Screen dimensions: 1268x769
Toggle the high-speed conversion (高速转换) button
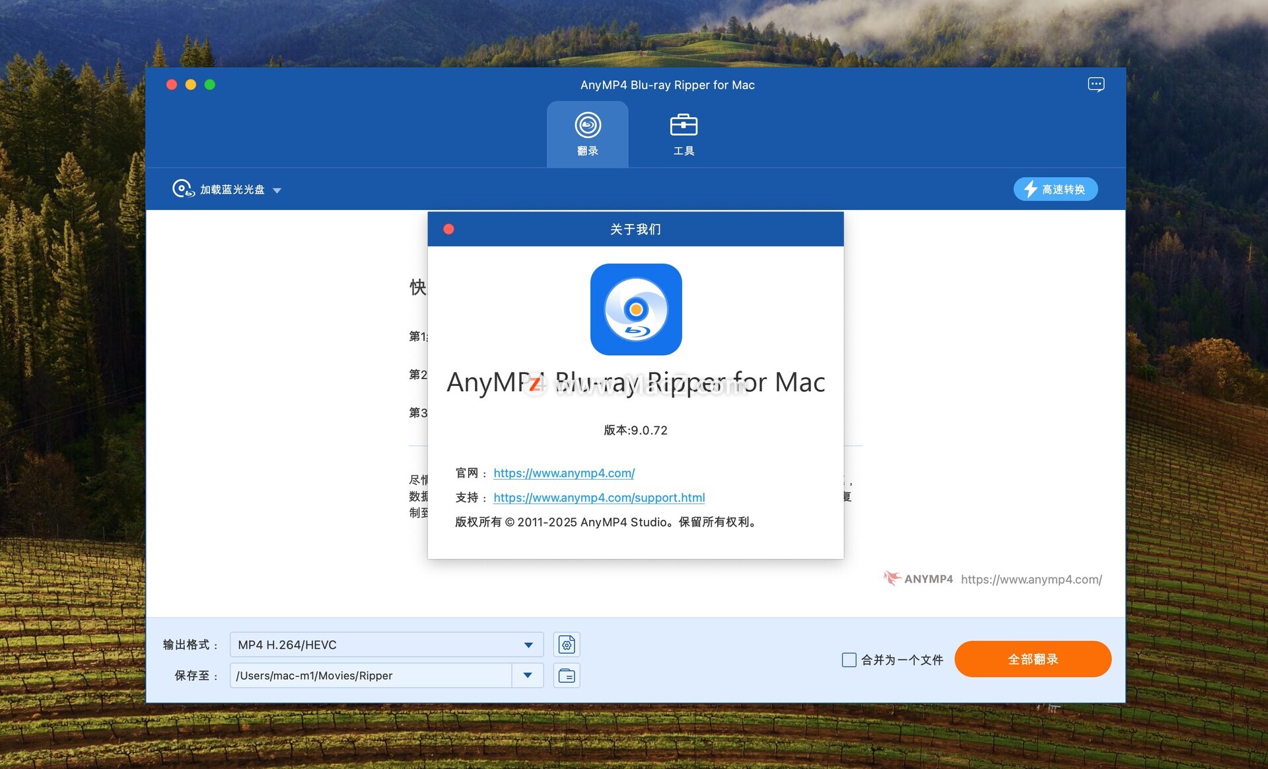[x=1055, y=189]
